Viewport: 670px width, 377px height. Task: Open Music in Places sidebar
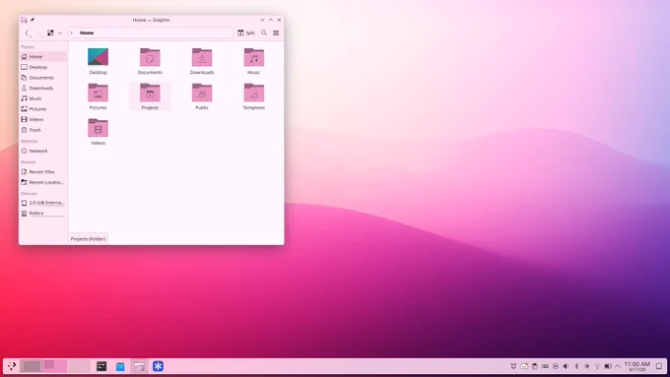(x=43, y=98)
